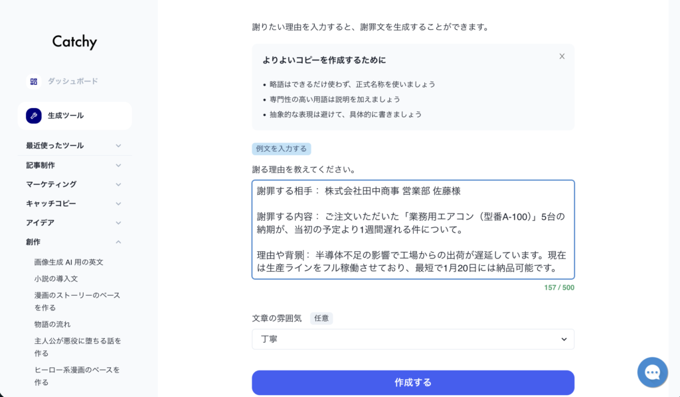This screenshot has height=397, width=680.
Task: Click inside the apology reason text area
Action: 413,229
